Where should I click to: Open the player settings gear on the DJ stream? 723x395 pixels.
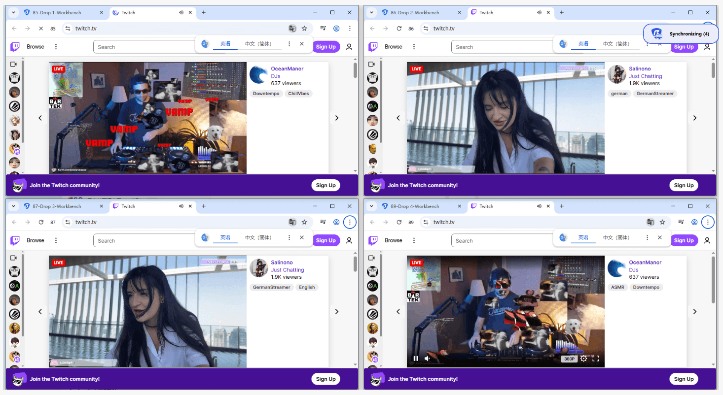(x=583, y=359)
